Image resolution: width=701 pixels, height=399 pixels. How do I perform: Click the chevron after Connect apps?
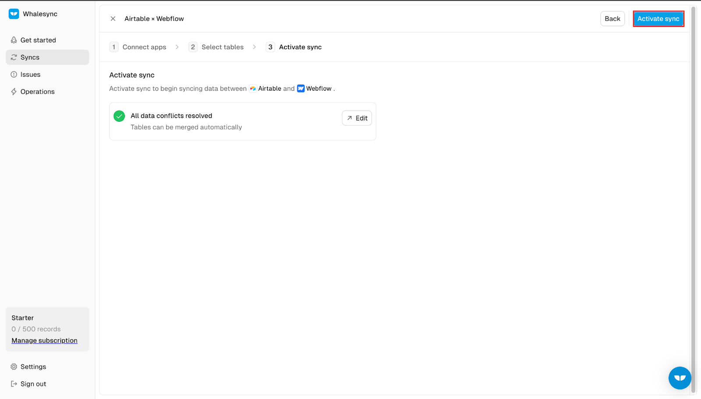click(x=177, y=47)
